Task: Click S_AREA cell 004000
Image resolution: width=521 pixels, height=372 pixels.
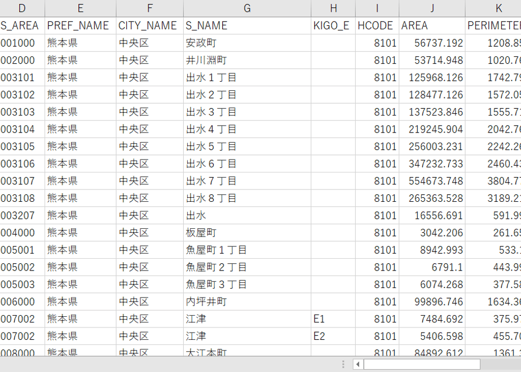Action: 22,233
